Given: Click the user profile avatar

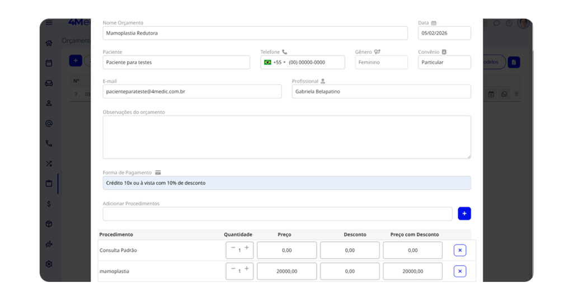Looking at the screenshot, I should (523, 23).
